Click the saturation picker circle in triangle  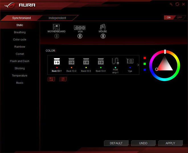(x=157, y=69)
